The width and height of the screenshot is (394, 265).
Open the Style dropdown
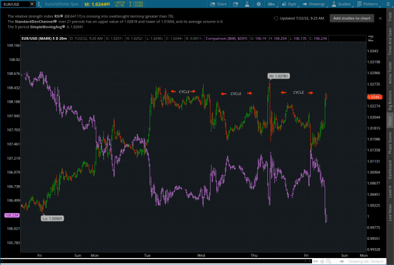(x=289, y=4)
